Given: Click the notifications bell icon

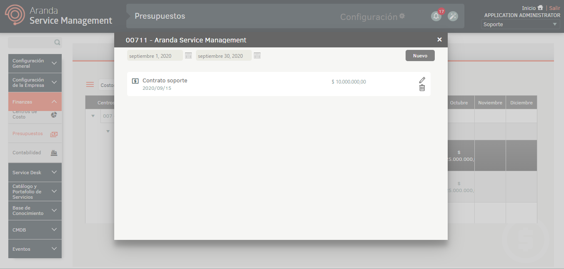Looking at the screenshot, I should (436, 16).
